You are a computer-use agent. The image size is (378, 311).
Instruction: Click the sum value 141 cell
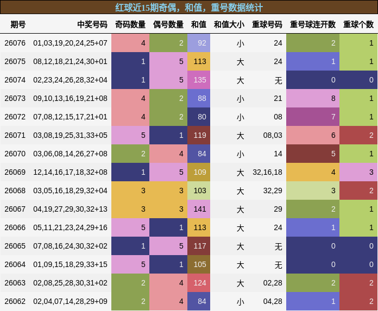click(x=199, y=209)
